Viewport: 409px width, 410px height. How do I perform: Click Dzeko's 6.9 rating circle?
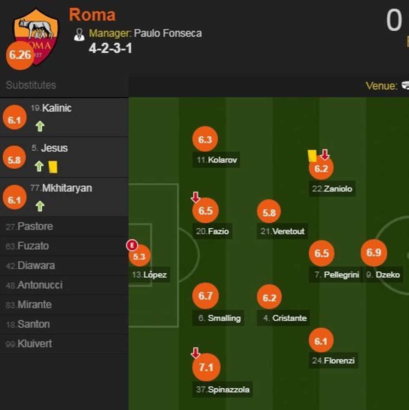[374, 253]
